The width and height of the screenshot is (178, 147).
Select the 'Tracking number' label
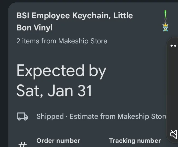135,141
